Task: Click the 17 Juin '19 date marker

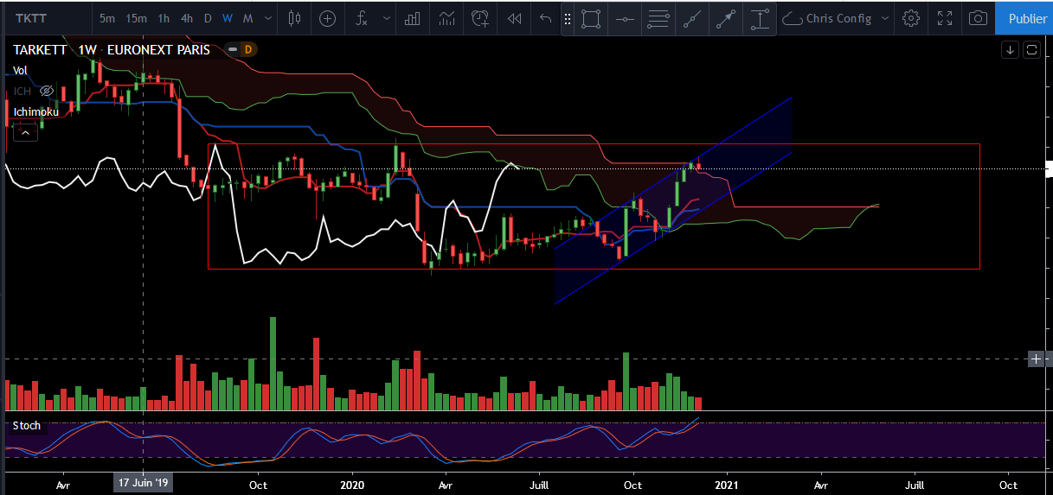Action: (144, 485)
